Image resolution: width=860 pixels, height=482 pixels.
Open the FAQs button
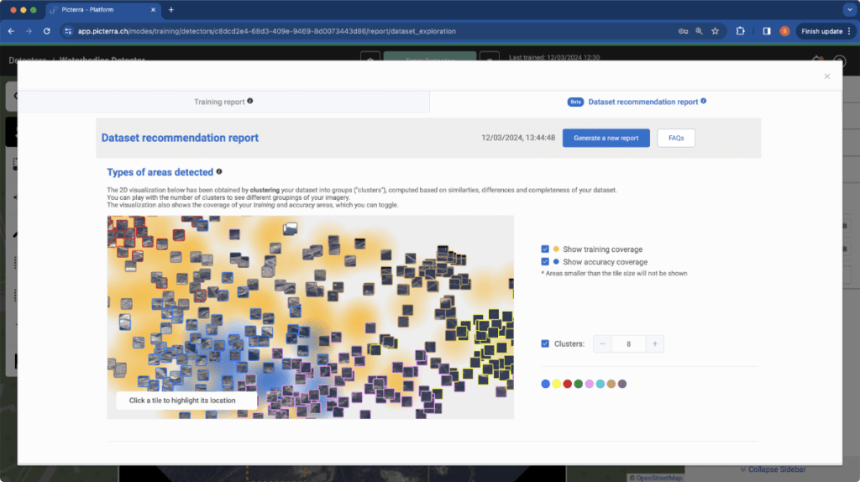(x=676, y=139)
